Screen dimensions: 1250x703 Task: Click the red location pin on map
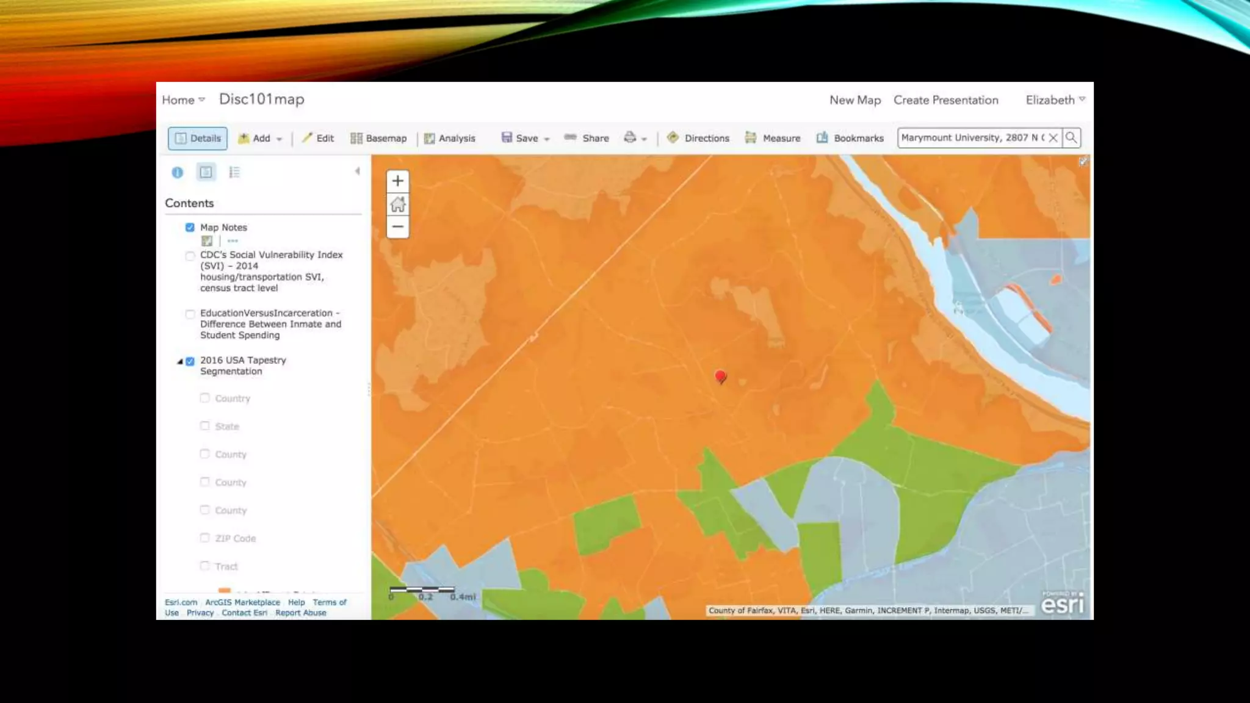tap(720, 376)
